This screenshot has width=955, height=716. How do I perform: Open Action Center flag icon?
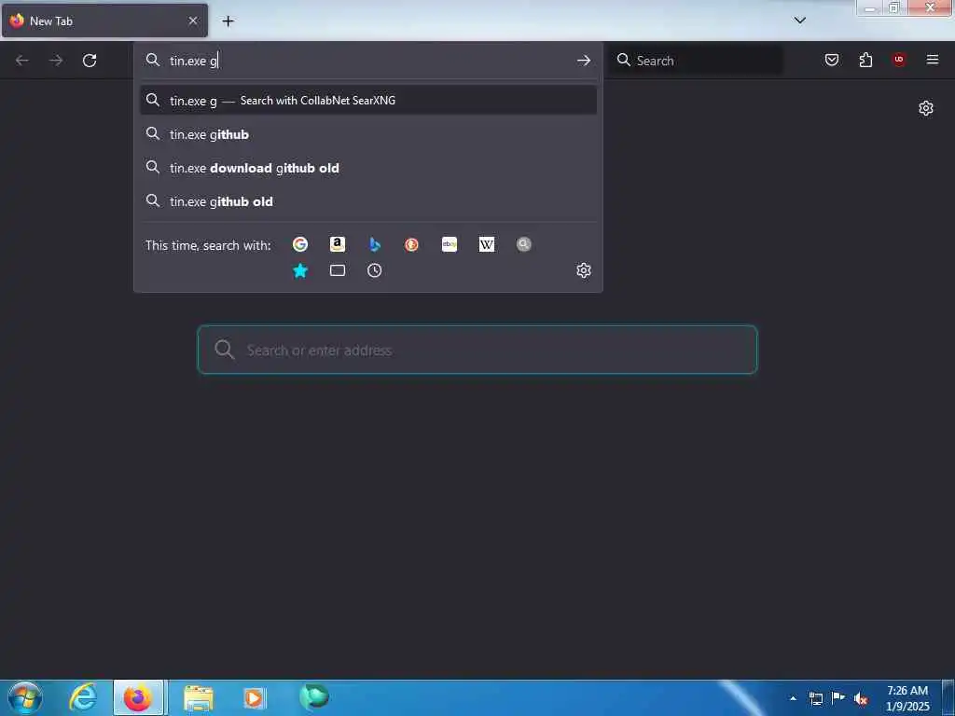click(x=838, y=697)
